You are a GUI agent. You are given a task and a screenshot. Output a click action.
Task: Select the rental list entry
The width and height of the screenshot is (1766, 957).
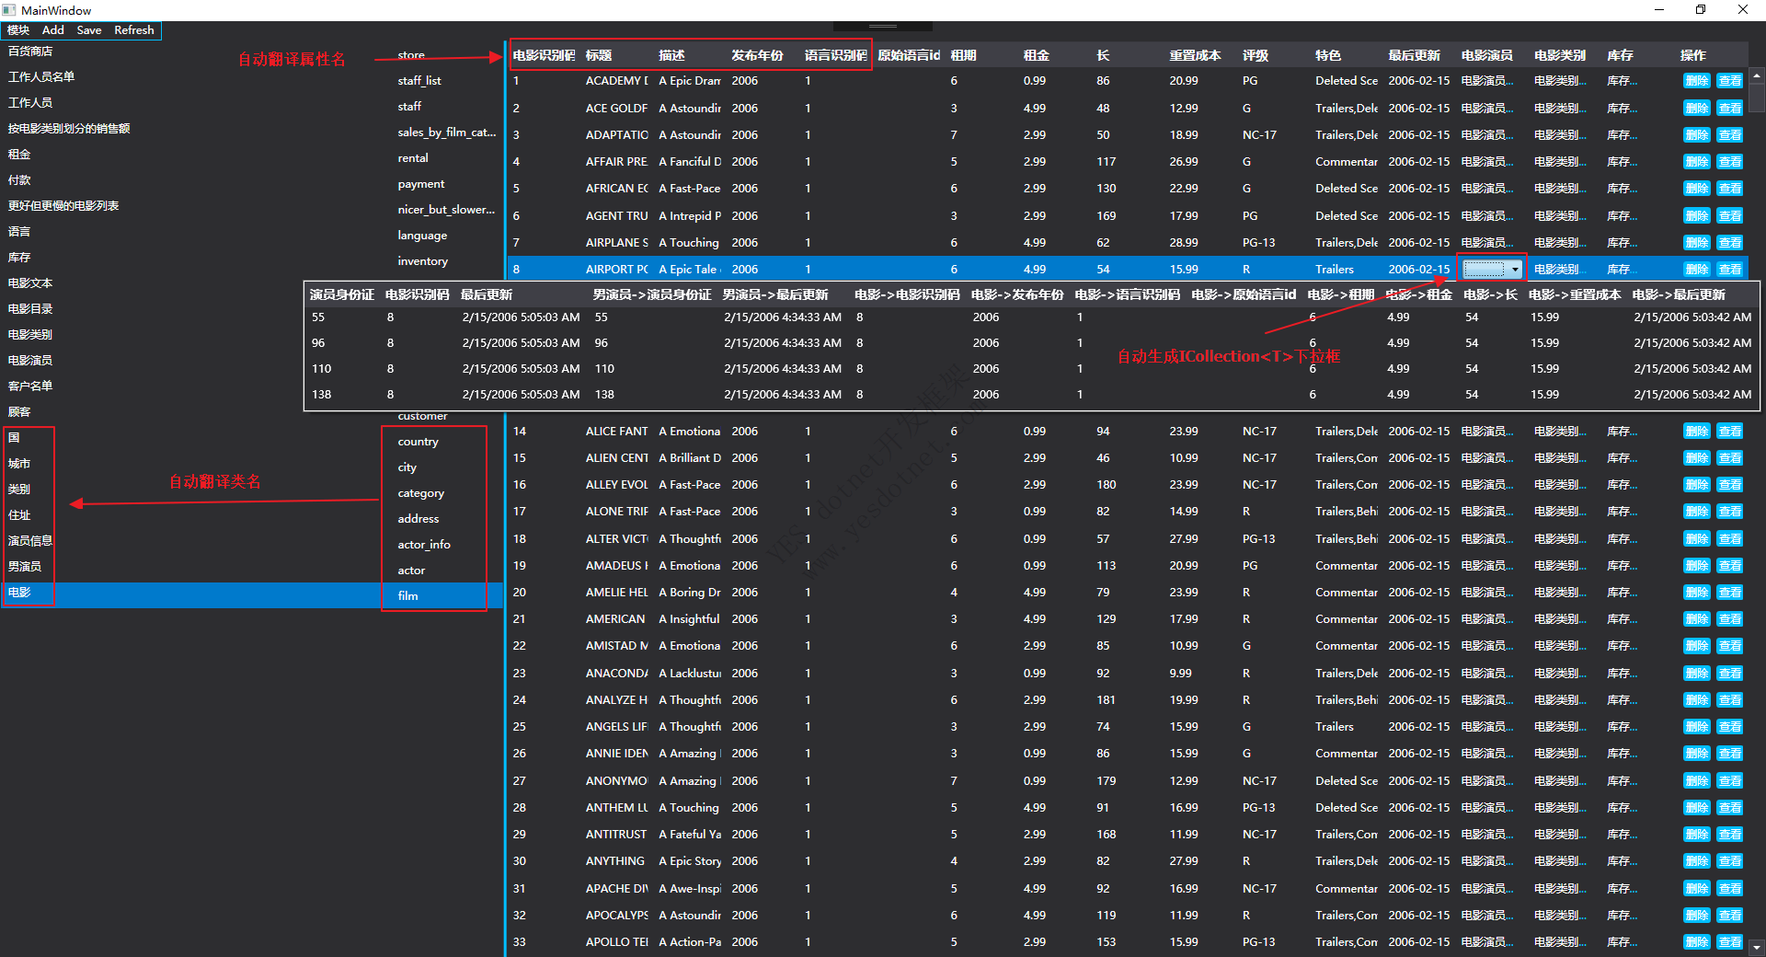(413, 158)
